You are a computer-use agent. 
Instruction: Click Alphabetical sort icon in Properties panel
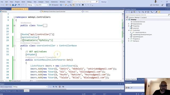coord(129,88)
